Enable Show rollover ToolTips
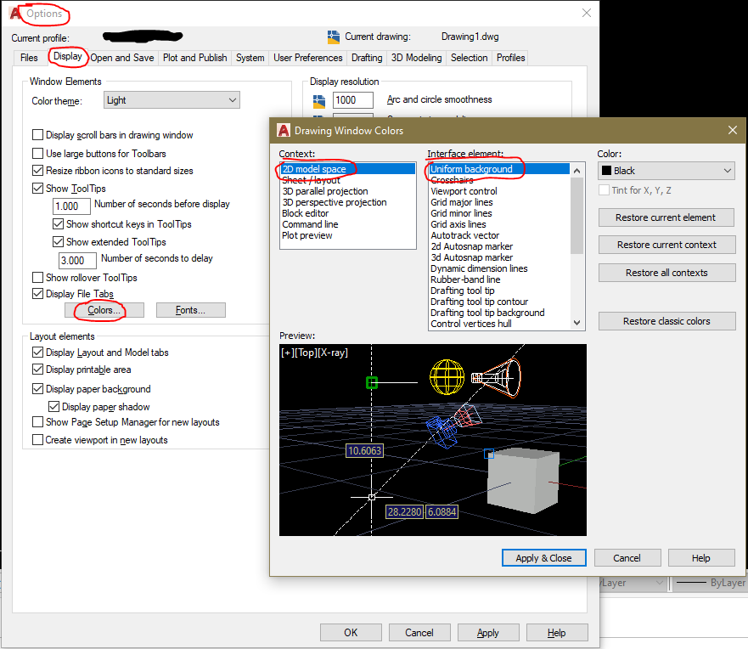Screen dimensions: 748x649 [37, 278]
